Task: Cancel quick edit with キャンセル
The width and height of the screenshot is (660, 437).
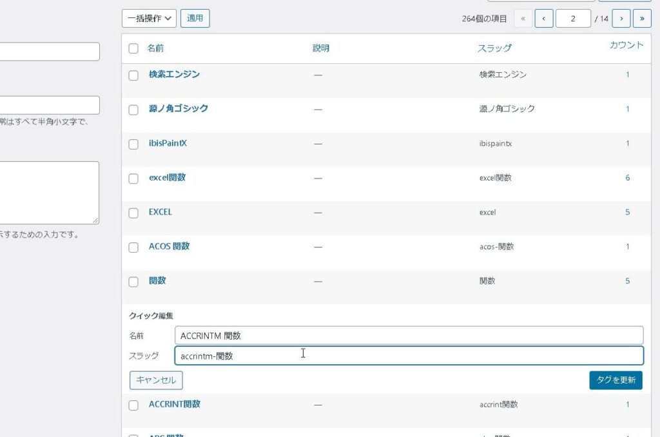Action: [156, 380]
